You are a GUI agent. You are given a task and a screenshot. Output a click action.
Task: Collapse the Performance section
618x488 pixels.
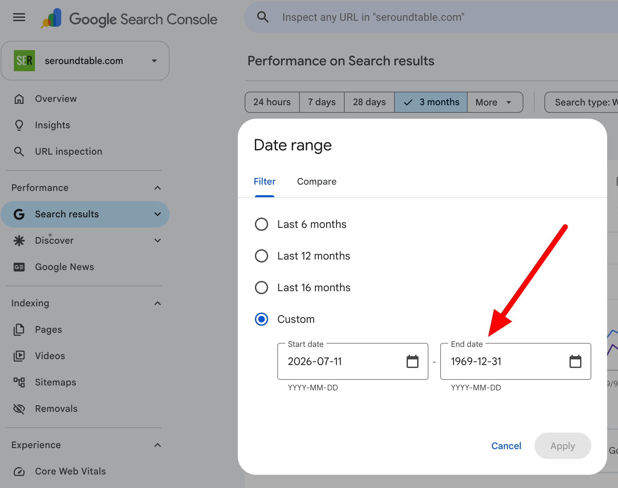tap(158, 188)
